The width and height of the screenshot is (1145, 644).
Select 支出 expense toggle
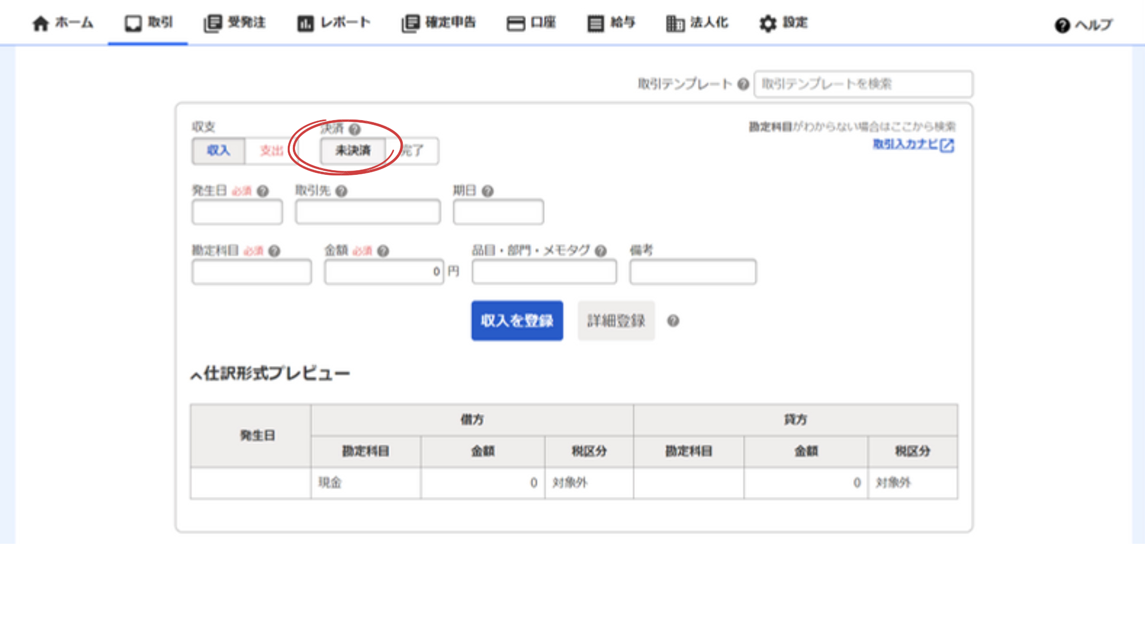(x=271, y=151)
